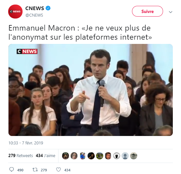Expand the tweet options chevron menu
Image resolution: width=181 pixels, height=174 pixels.
tap(171, 12)
